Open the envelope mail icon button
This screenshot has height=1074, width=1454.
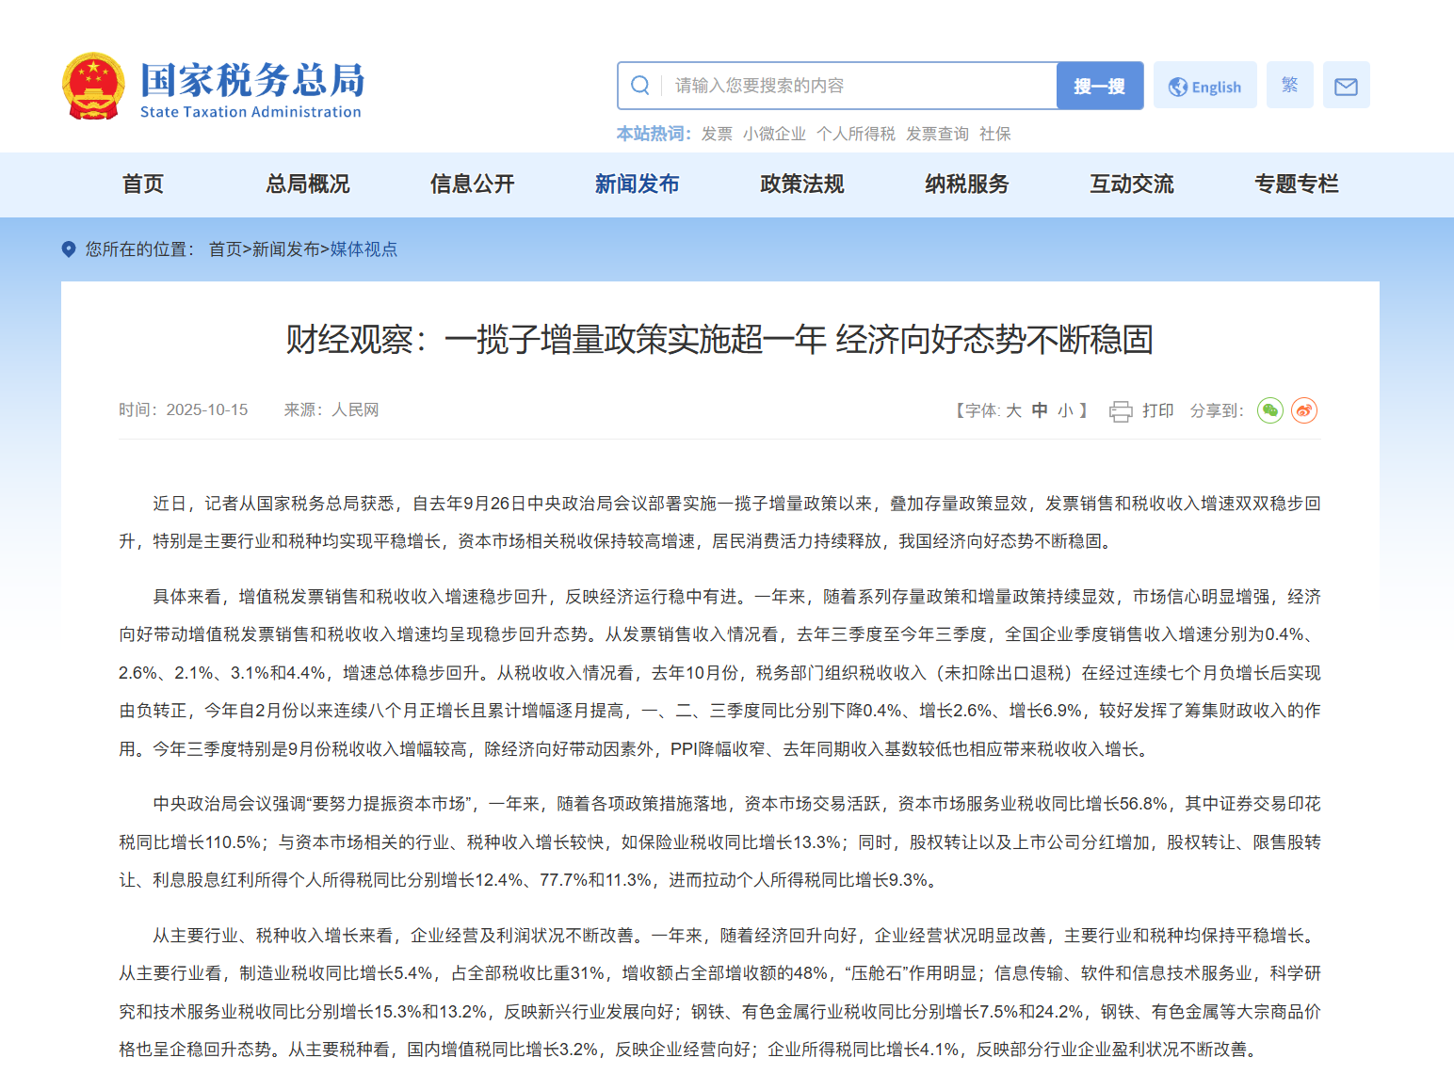[x=1346, y=86]
